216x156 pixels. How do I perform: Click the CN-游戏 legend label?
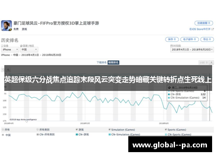(84, 134)
